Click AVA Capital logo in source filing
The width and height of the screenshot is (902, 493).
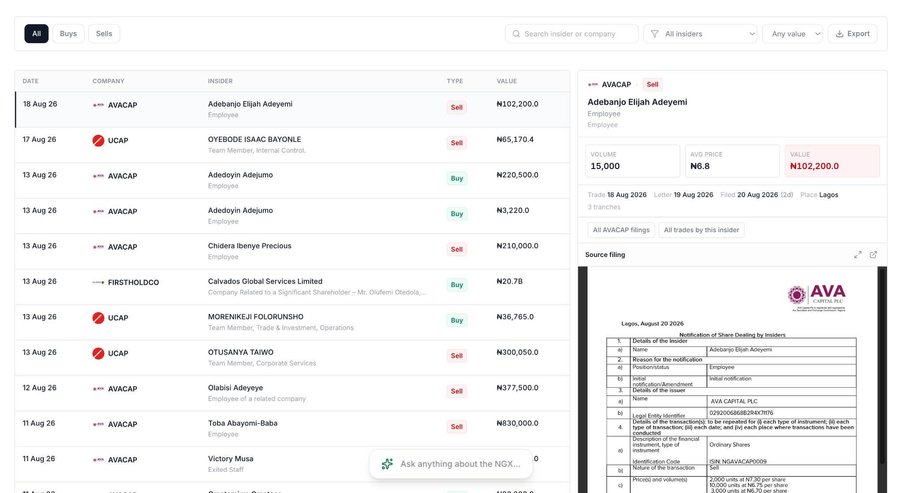tap(817, 298)
